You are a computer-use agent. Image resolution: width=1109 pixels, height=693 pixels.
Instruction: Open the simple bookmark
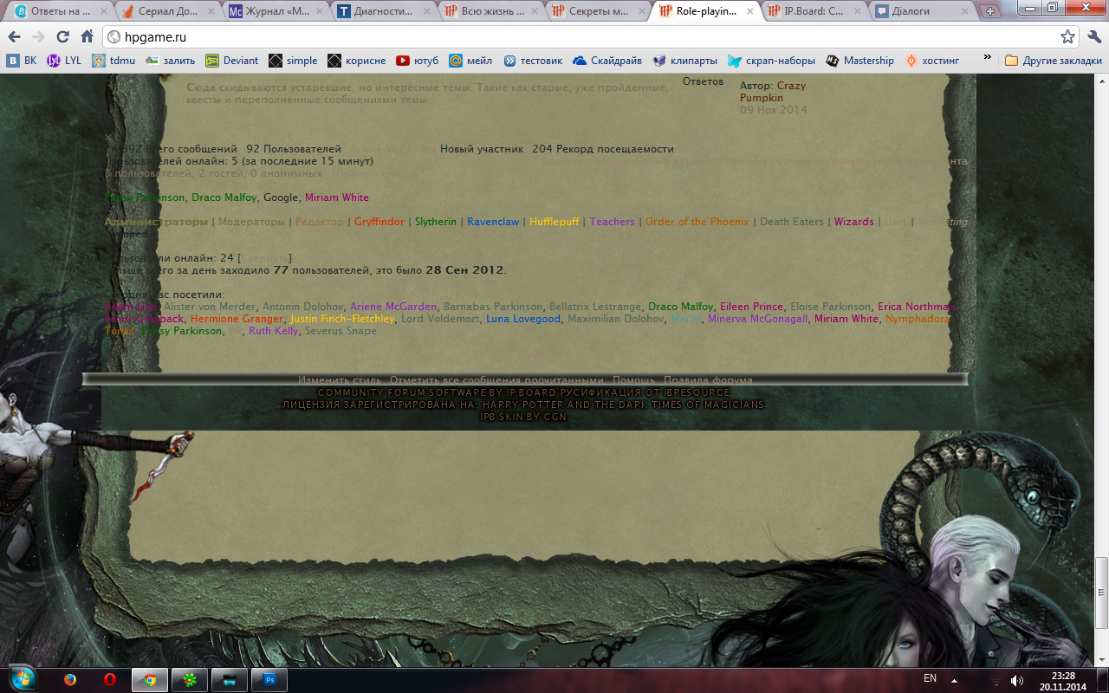pyautogui.click(x=293, y=61)
